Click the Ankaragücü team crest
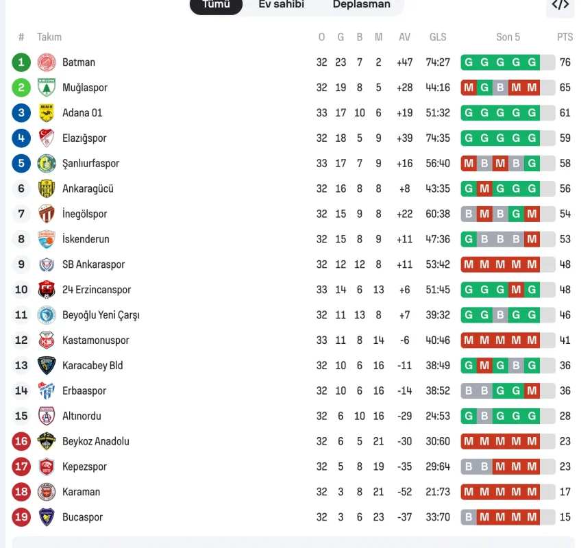Image resolution: width=581 pixels, height=548 pixels. [x=47, y=188]
